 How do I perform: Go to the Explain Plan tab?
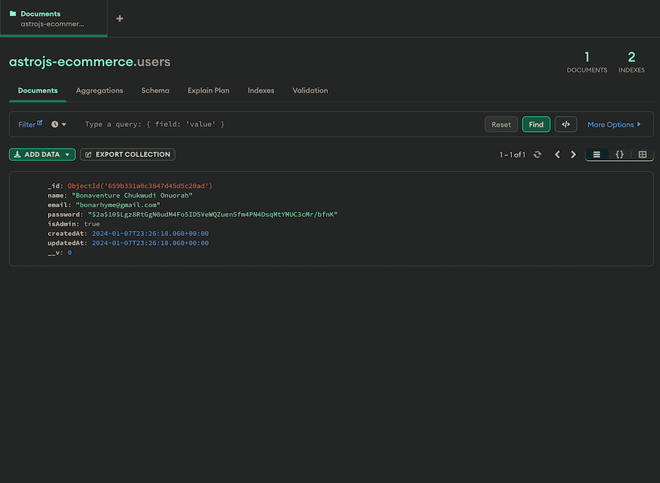[x=209, y=91]
